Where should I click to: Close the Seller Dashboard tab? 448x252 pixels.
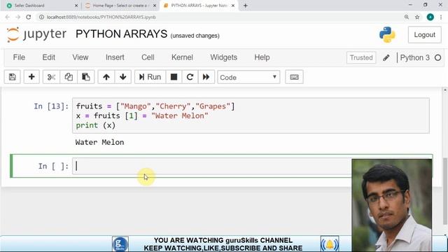[x=76, y=6]
